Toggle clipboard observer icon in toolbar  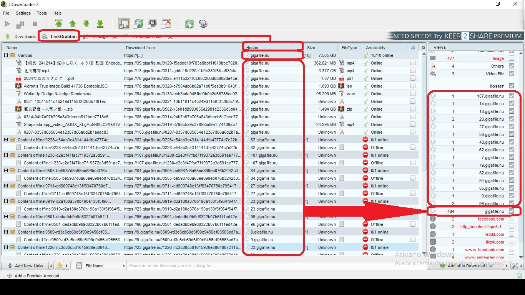(124, 24)
